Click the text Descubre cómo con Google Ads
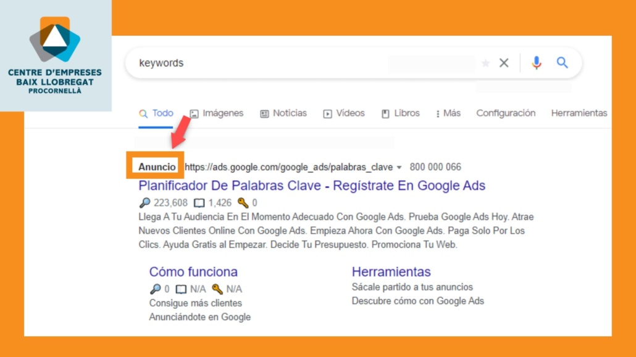636x357 pixels. 418,301
